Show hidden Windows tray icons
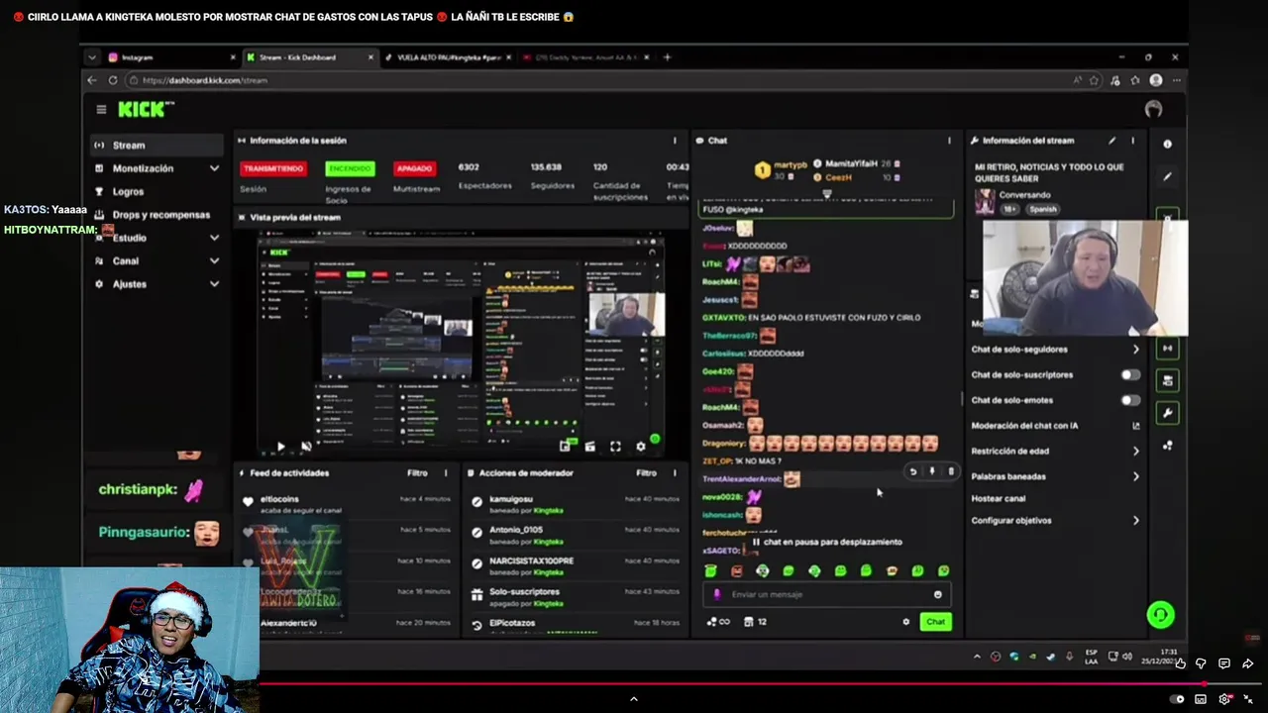 [977, 657]
